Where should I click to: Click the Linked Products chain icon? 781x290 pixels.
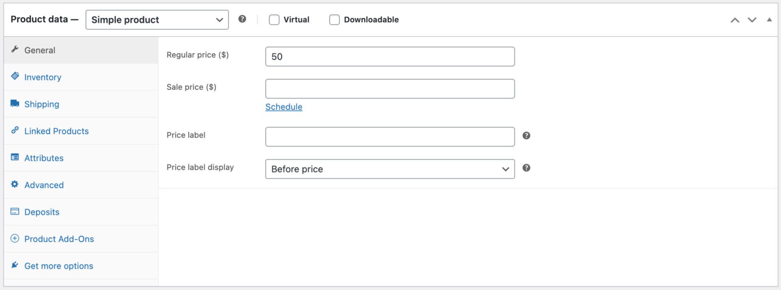(15, 130)
